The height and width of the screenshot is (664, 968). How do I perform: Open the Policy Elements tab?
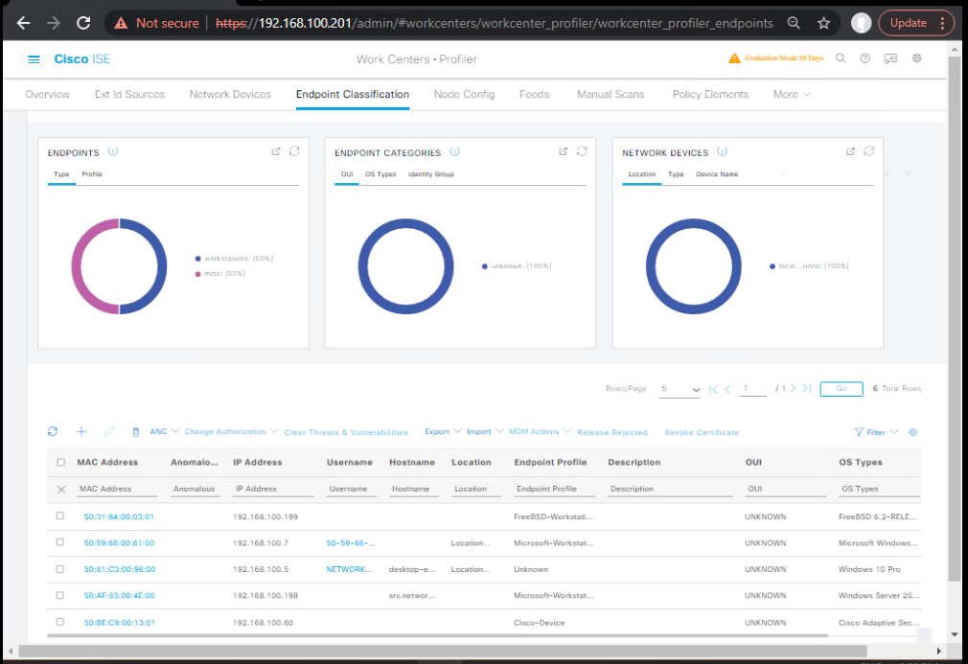click(710, 95)
